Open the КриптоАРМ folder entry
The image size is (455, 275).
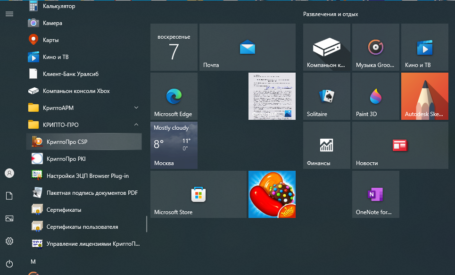coord(84,108)
